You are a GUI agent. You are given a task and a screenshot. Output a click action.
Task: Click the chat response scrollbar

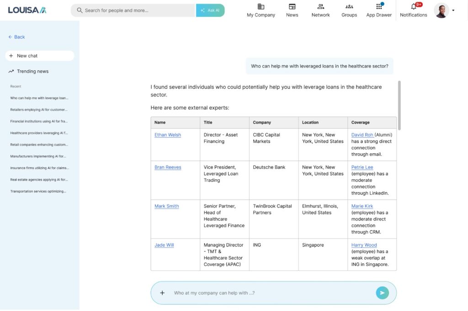[x=400, y=105]
